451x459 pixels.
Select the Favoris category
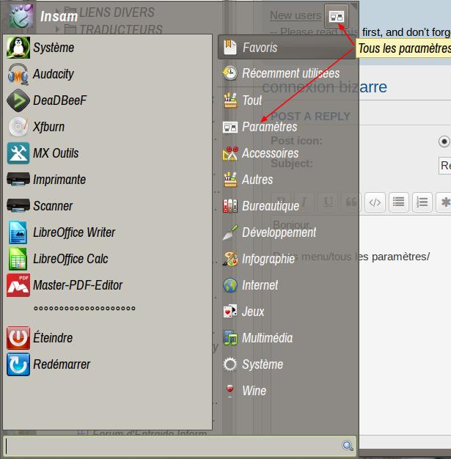tap(287, 48)
